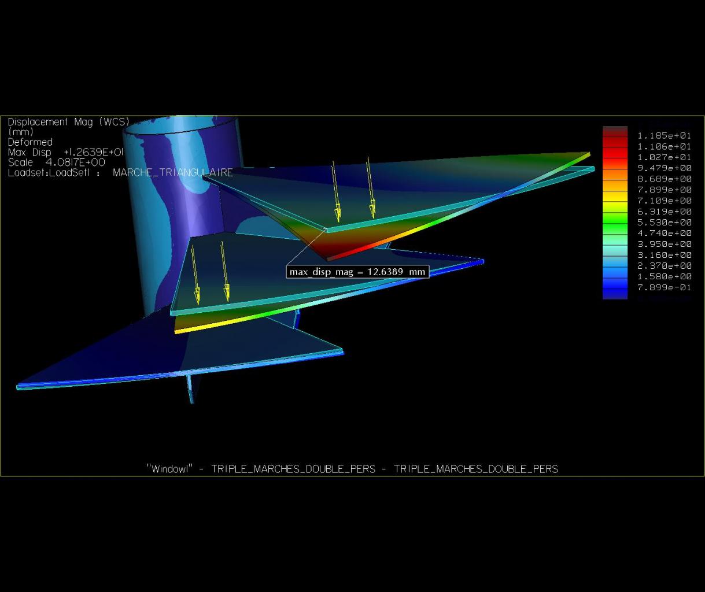Click the left load arrow on the middle step
The width and height of the screenshot is (705, 592).
[195, 274]
